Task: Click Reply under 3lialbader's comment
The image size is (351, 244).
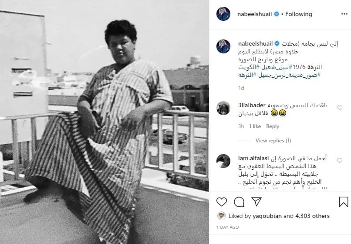Action: pyautogui.click(x=273, y=126)
